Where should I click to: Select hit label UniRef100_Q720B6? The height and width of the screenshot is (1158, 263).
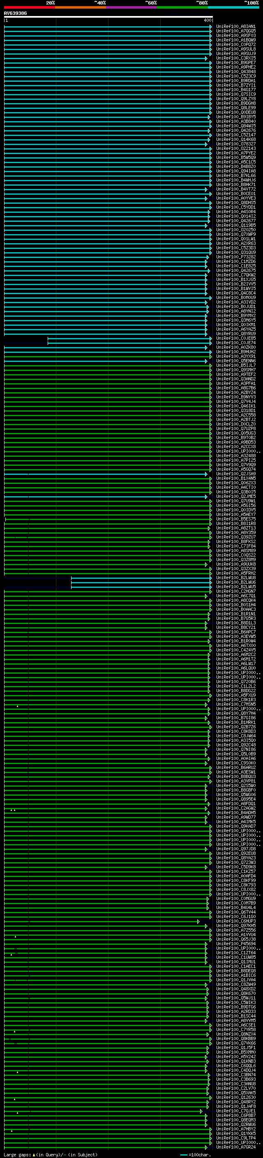tap(236, 682)
